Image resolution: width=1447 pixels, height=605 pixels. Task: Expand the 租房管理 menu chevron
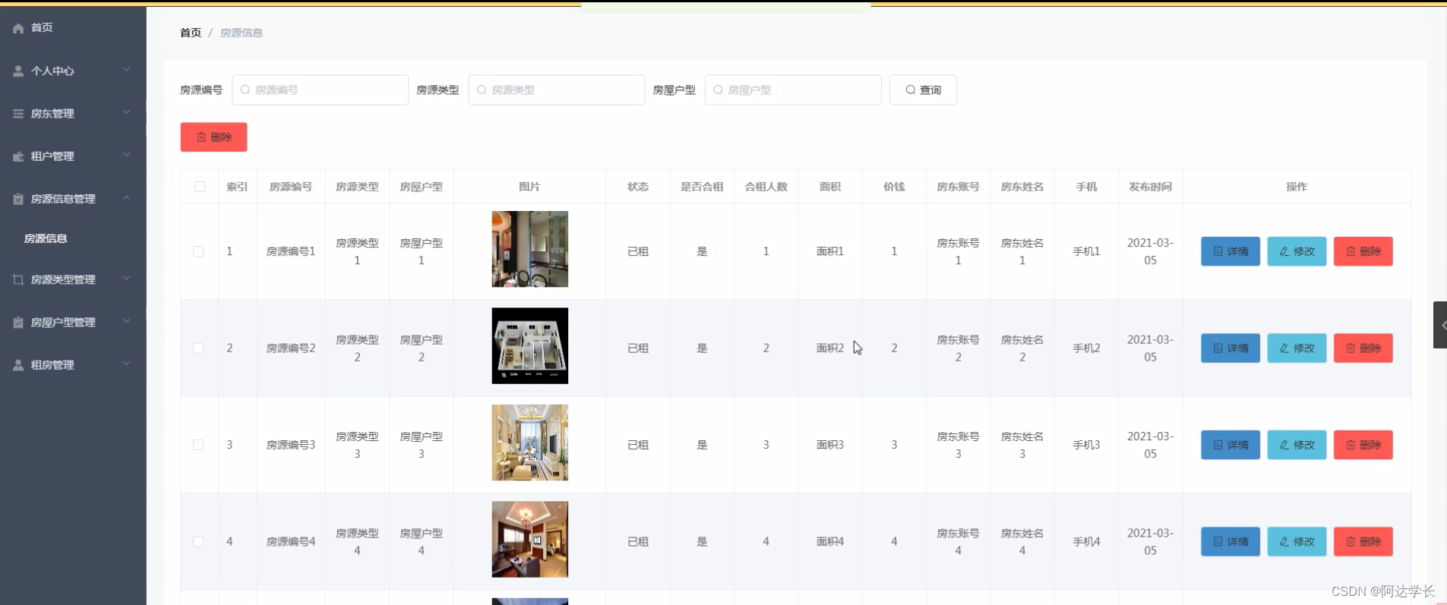pos(127,364)
